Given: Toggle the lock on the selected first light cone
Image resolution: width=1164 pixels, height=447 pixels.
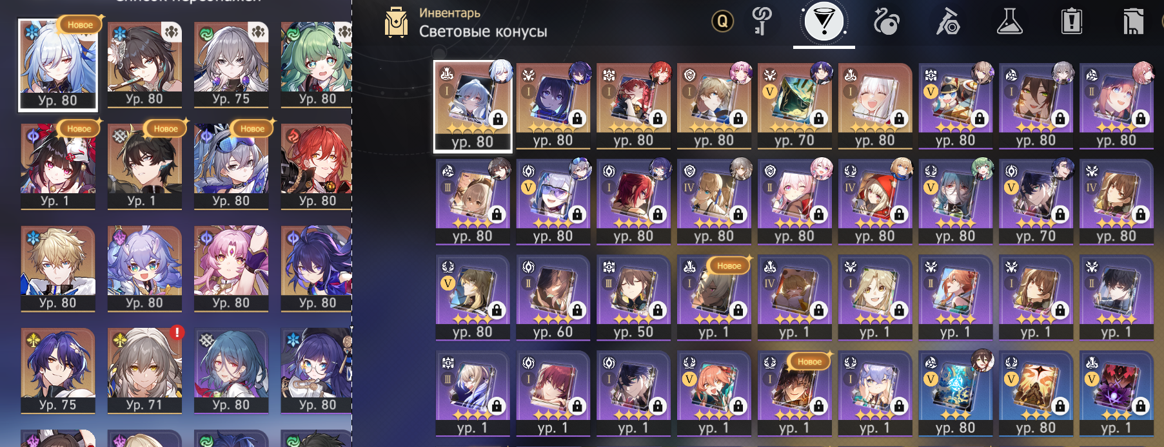Looking at the screenshot, I should tap(497, 119).
